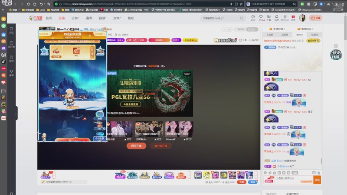
Task: Click the browser refresh icon
Action: tap(28, 4)
